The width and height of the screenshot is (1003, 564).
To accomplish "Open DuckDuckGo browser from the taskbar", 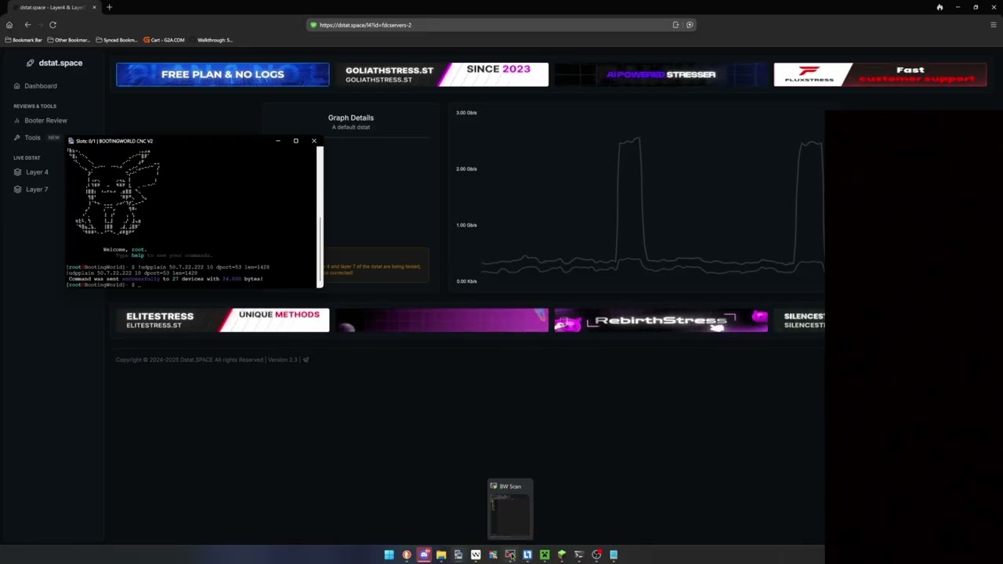I will (407, 555).
